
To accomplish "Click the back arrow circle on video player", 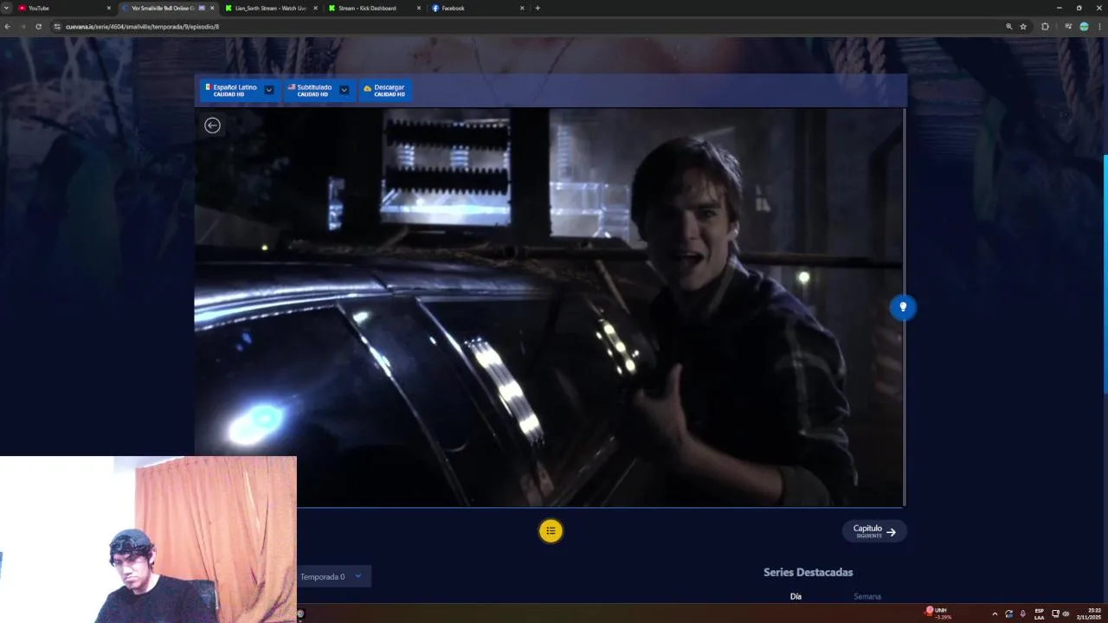I will [212, 125].
